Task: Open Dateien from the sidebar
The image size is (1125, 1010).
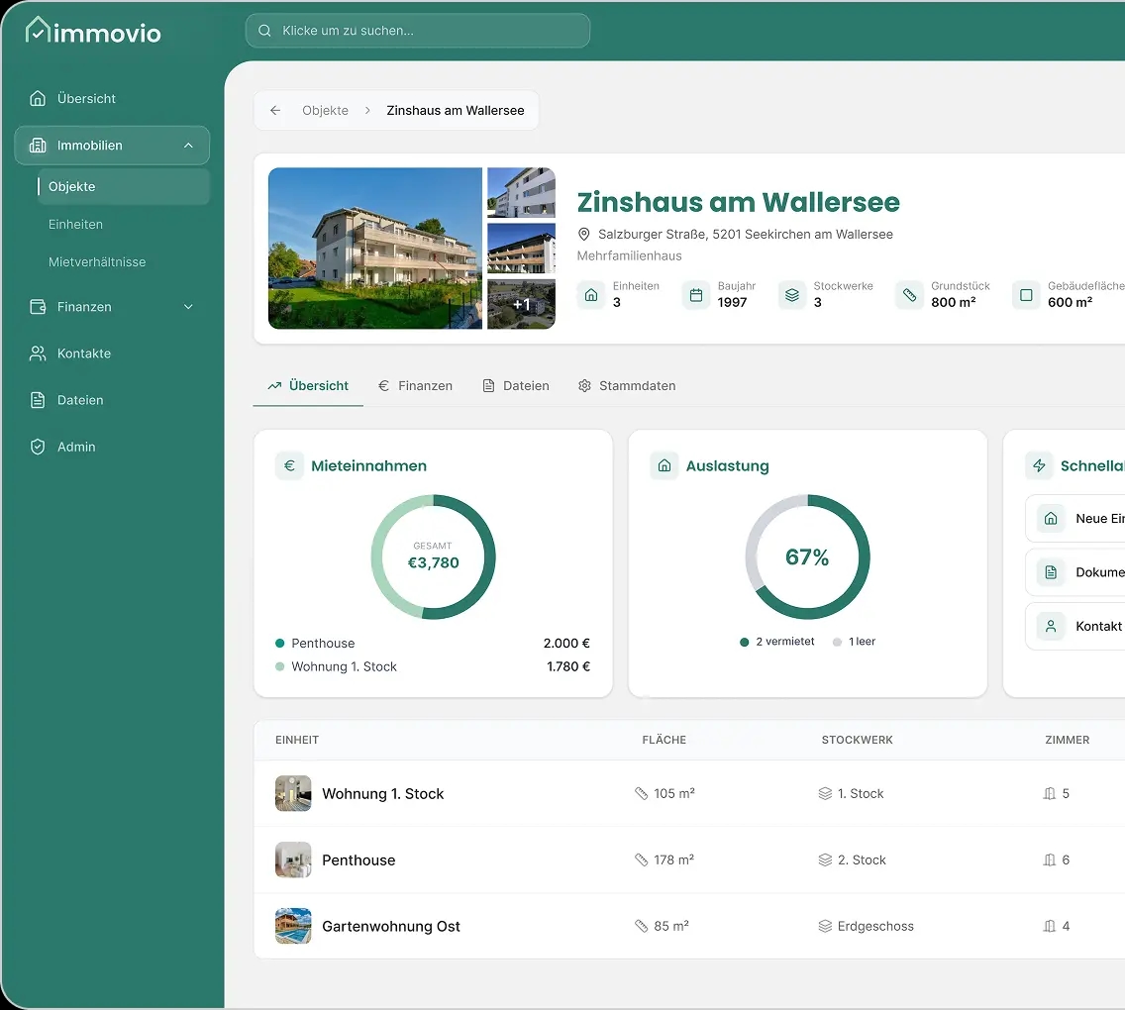Action: point(78,400)
